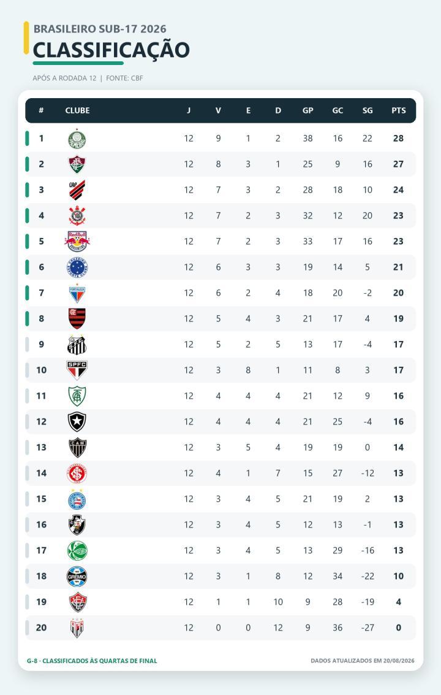Open the Corinthians crest in fourth place

click(x=77, y=216)
